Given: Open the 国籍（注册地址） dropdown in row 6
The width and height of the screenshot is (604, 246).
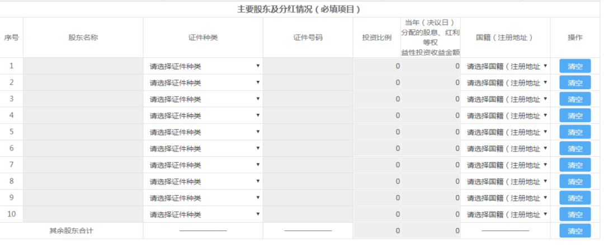Looking at the screenshot, I should coord(506,149).
